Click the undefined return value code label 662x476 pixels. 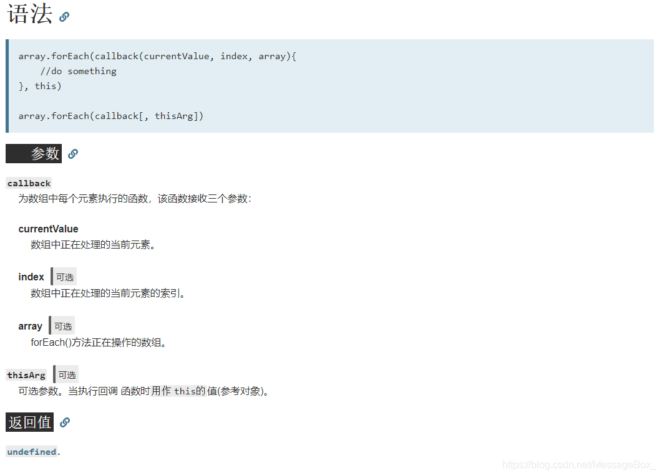pos(31,451)
